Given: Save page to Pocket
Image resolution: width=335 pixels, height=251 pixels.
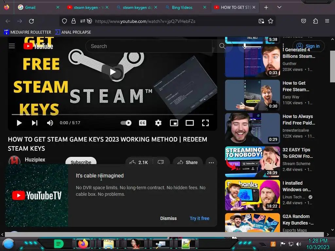Looking at the screenshot, I should point(303,21).
